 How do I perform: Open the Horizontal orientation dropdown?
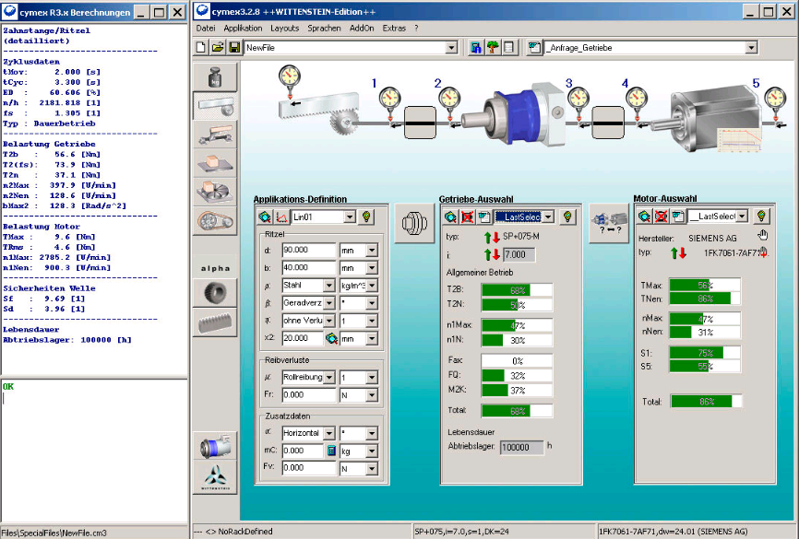(x=329, y=433)
